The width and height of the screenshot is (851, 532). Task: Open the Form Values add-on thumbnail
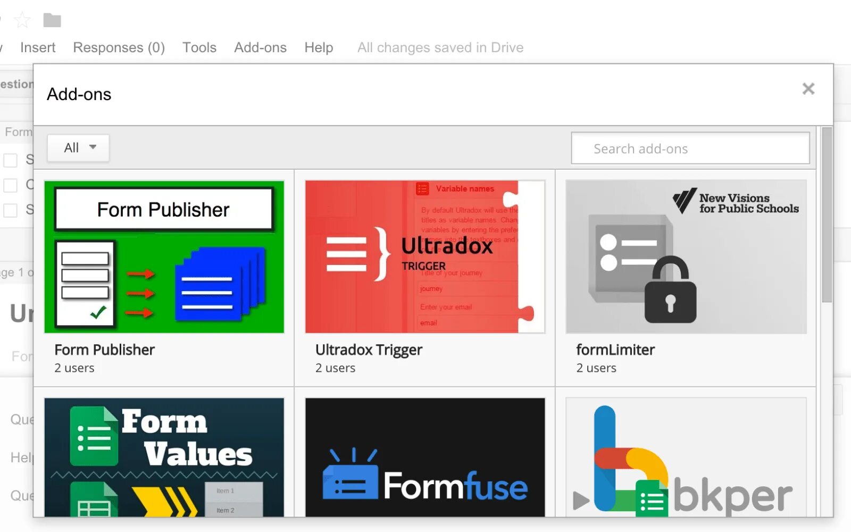(x=164, y=457)
